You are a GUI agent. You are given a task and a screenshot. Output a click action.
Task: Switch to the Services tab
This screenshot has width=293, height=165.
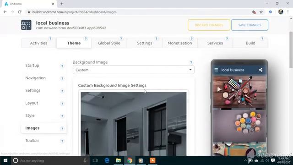click(x=215, y=43)
